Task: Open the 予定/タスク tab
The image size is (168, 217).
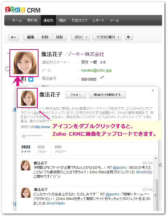Action: pyautogui.click(x=79, y=20)
